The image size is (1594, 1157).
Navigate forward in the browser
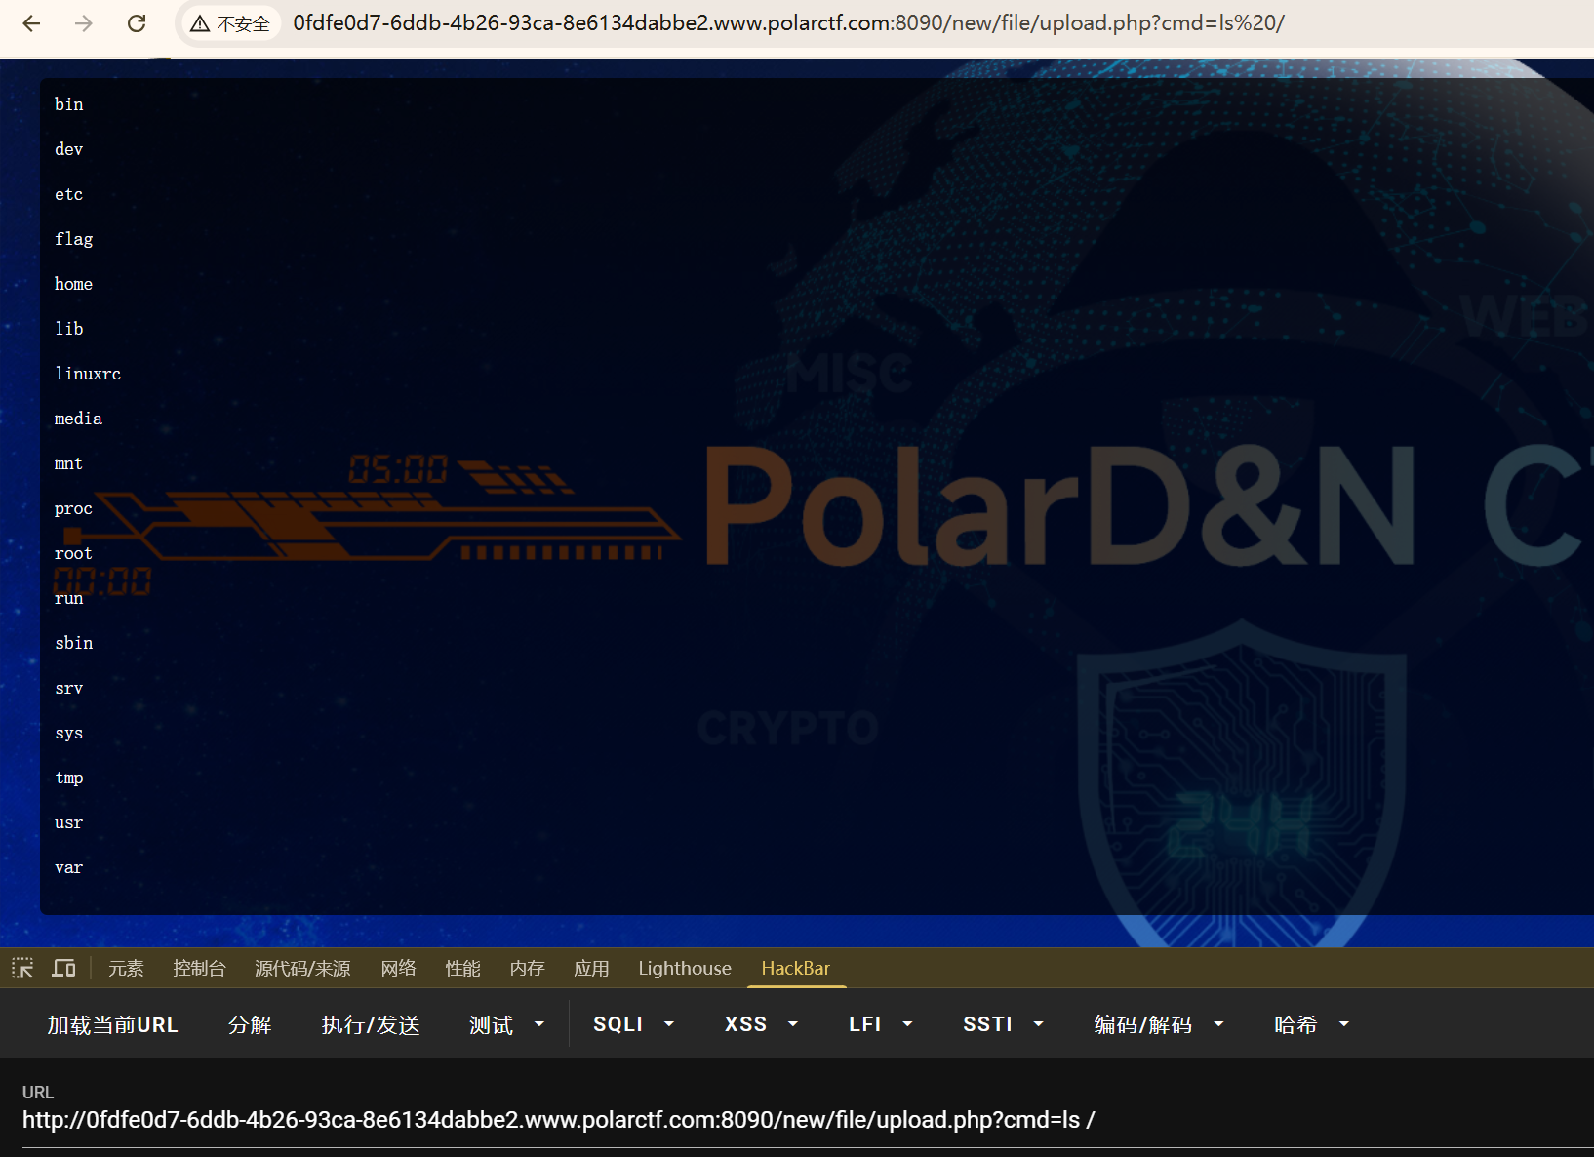[x=84, y=22]
